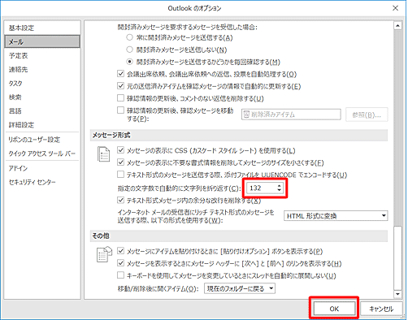Increase the wrap character count spinner
This screenshot has height=320, width=408.
[x=280, y=185]
